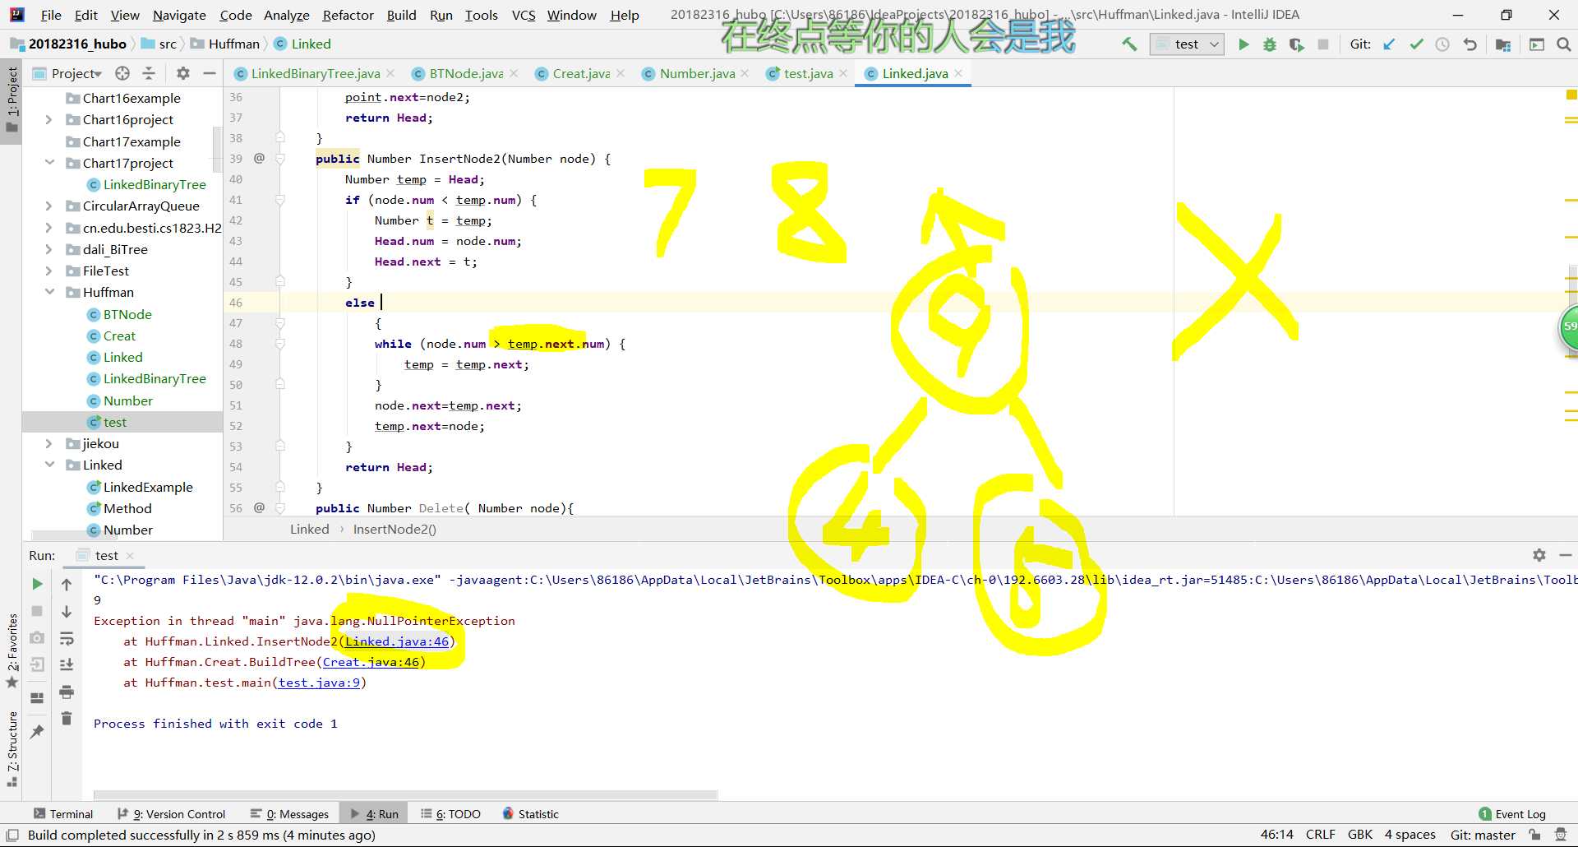Open the Favorites side tool window
Viewport: 1578px width, 847px height.
[12, 650]
